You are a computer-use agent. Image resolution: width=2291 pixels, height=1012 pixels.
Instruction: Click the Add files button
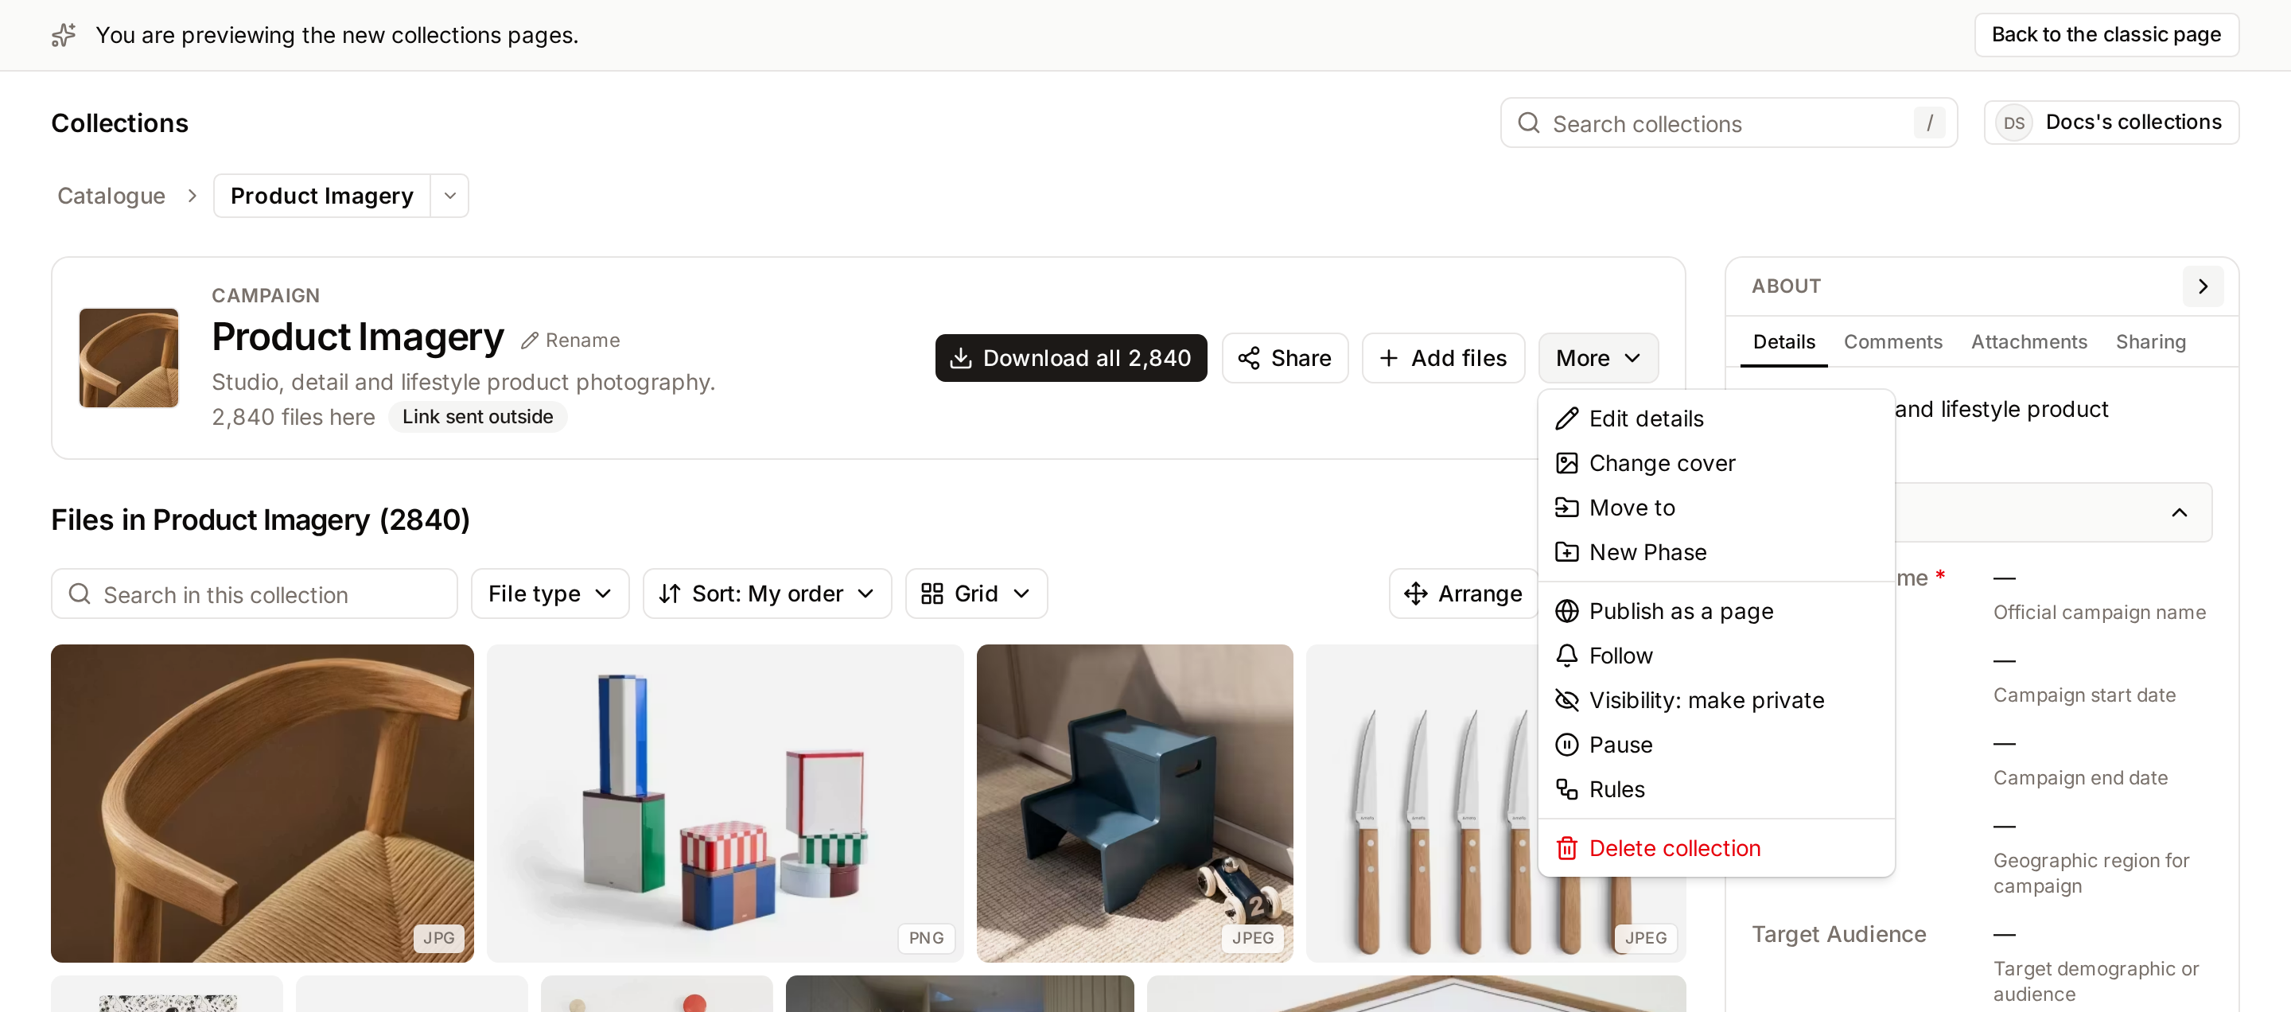point(1444,358)
